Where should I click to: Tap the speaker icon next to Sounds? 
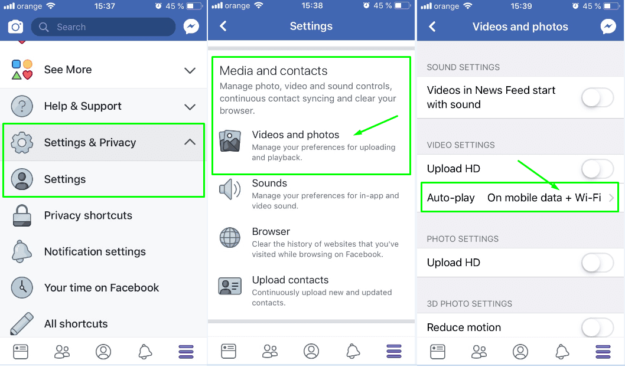pos(230,190)
